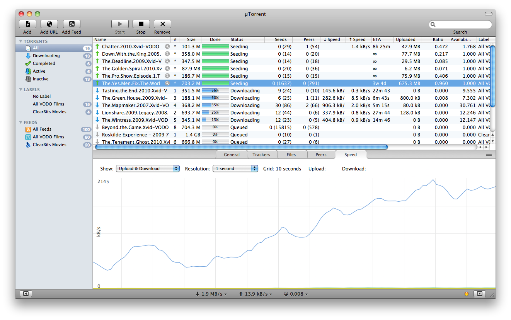Image resolution: width=511 pixels, height=320 pixels.
Task: Open the Show Upload & Download dropdown
Action: click(x=148, y=169)
